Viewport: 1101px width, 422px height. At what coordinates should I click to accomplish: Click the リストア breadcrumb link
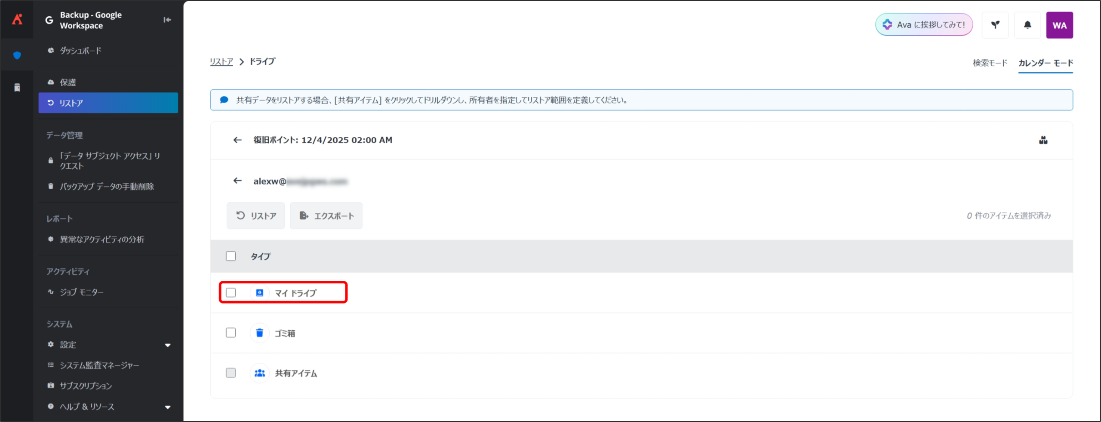[x=221, y=62]
